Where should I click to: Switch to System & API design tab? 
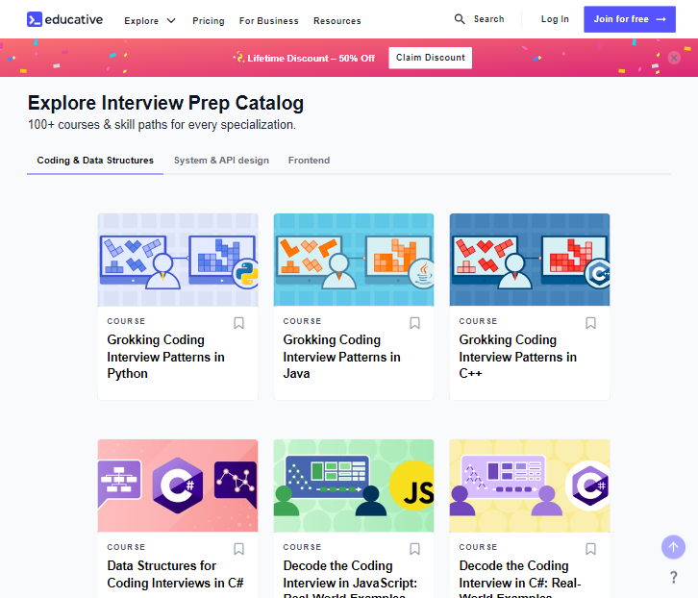coord(221,161)
